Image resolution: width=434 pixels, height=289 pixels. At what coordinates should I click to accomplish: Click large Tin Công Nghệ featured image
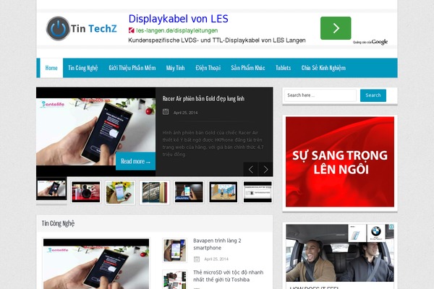point(96,264)
